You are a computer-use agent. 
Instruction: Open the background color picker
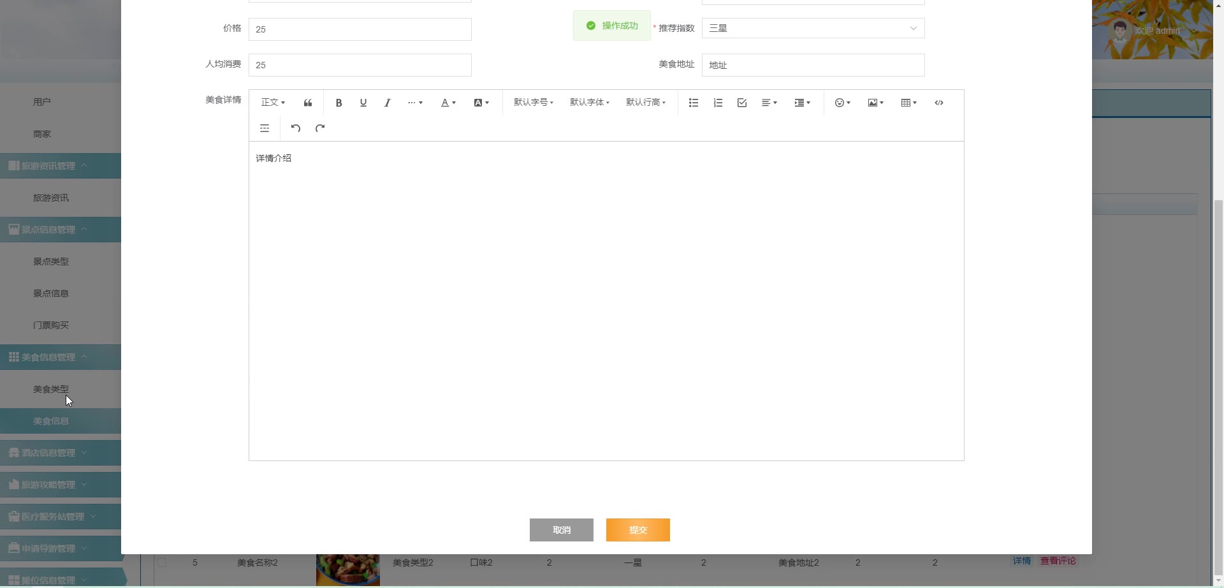[481, 103]
